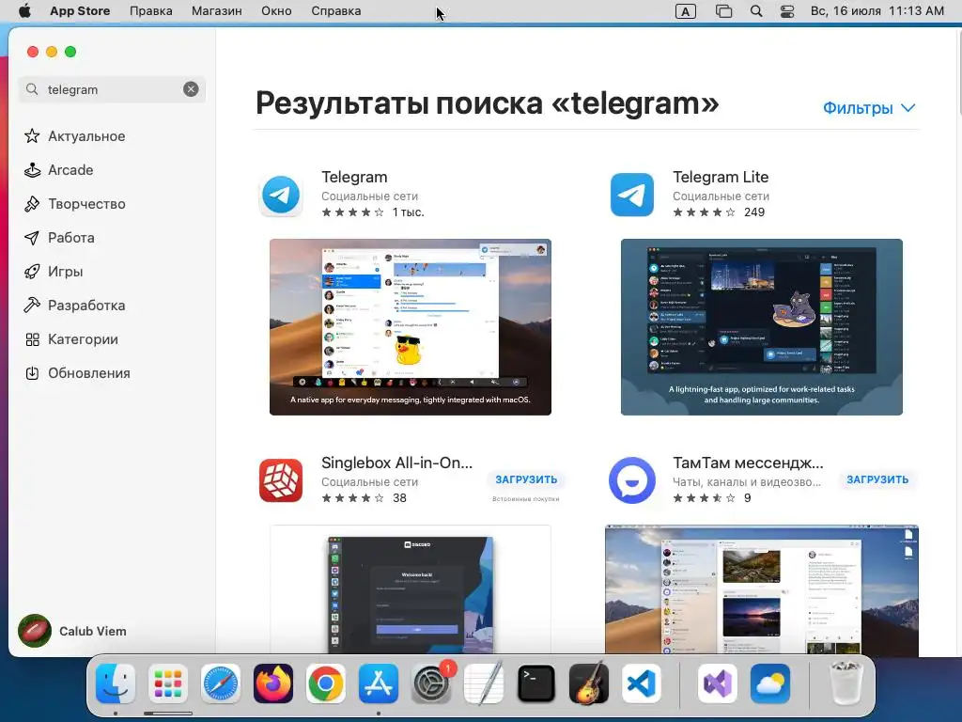
Task: Launch Safari from the Dock
Action: tap(220, 683)
